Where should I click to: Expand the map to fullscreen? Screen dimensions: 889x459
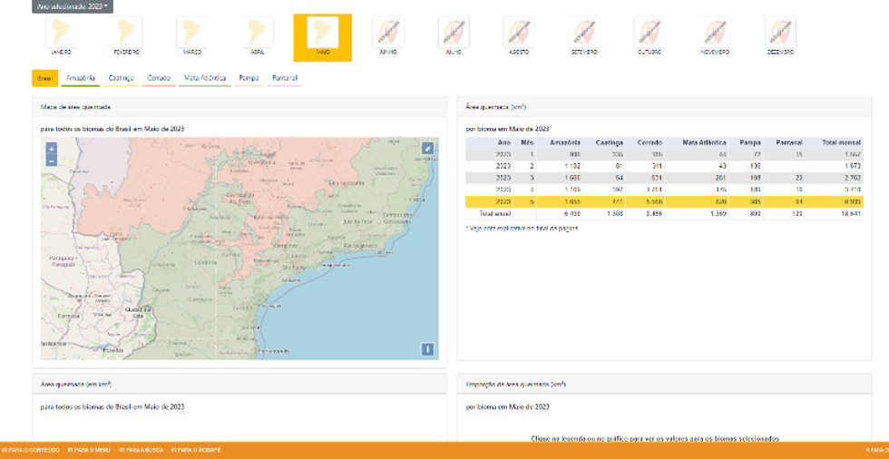pos(427,149)
